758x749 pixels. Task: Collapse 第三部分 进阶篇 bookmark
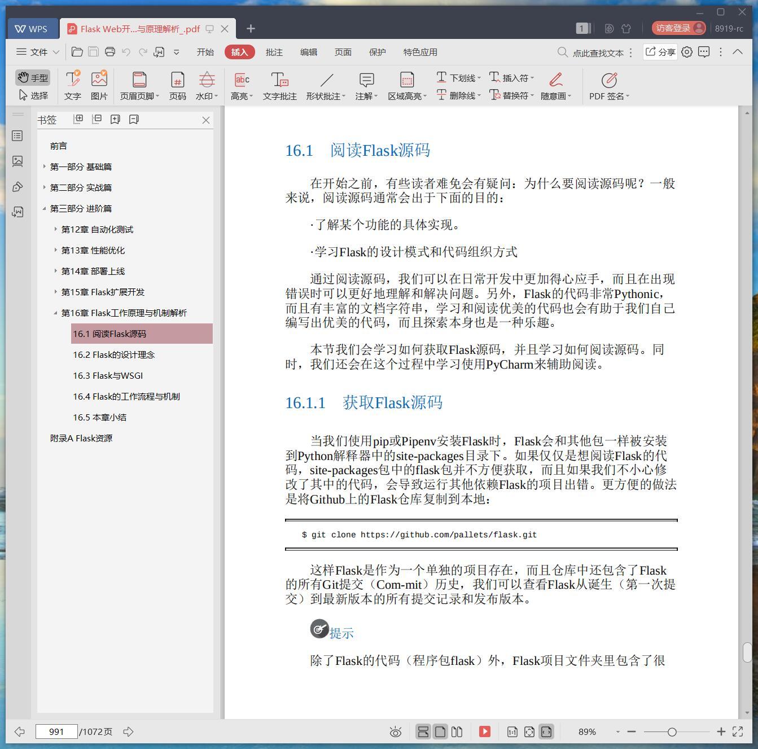pyautogui.click(x=45, y=208)
